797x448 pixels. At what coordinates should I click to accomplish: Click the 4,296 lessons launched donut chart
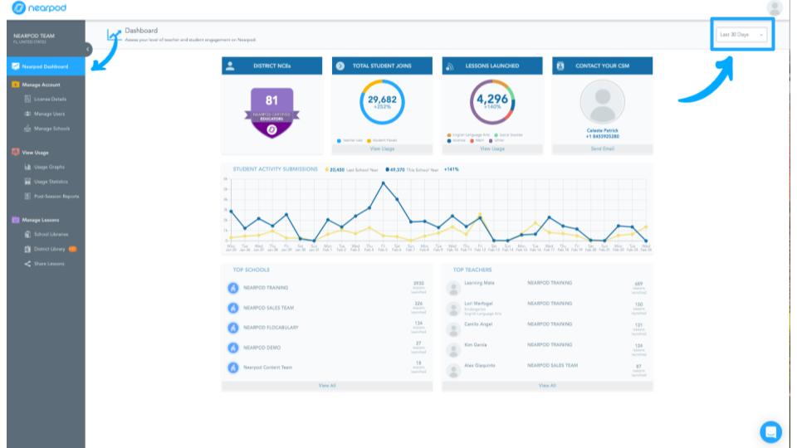492,102
